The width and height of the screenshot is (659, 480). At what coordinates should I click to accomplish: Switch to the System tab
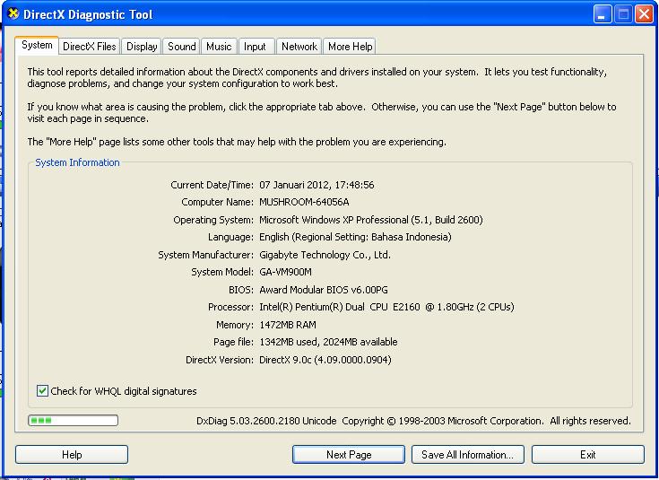(x=37, y=46)
